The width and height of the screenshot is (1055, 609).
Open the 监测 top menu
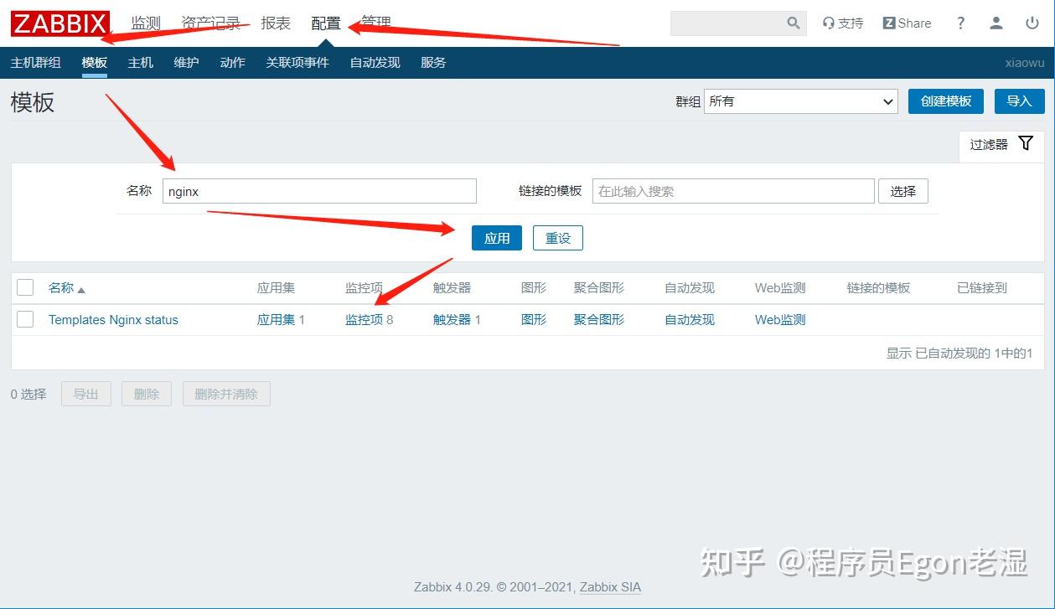coord(146,23)
